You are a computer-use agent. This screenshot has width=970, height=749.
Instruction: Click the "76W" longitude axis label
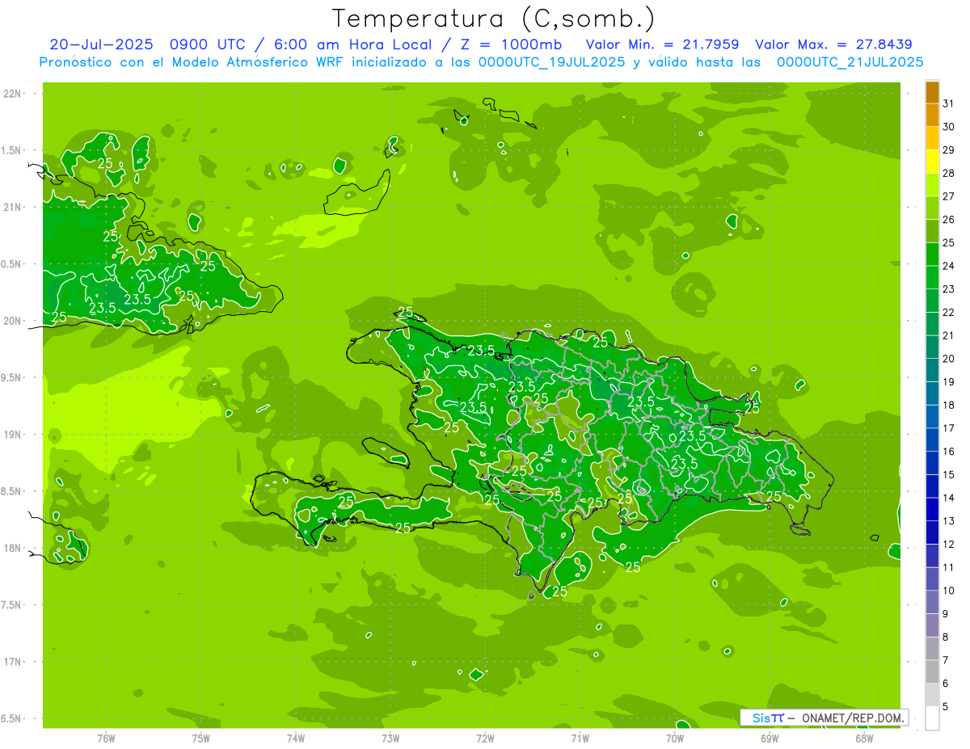coord(106,738)
